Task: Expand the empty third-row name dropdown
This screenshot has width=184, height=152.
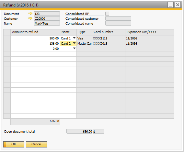Action: (x=74, y=48)
